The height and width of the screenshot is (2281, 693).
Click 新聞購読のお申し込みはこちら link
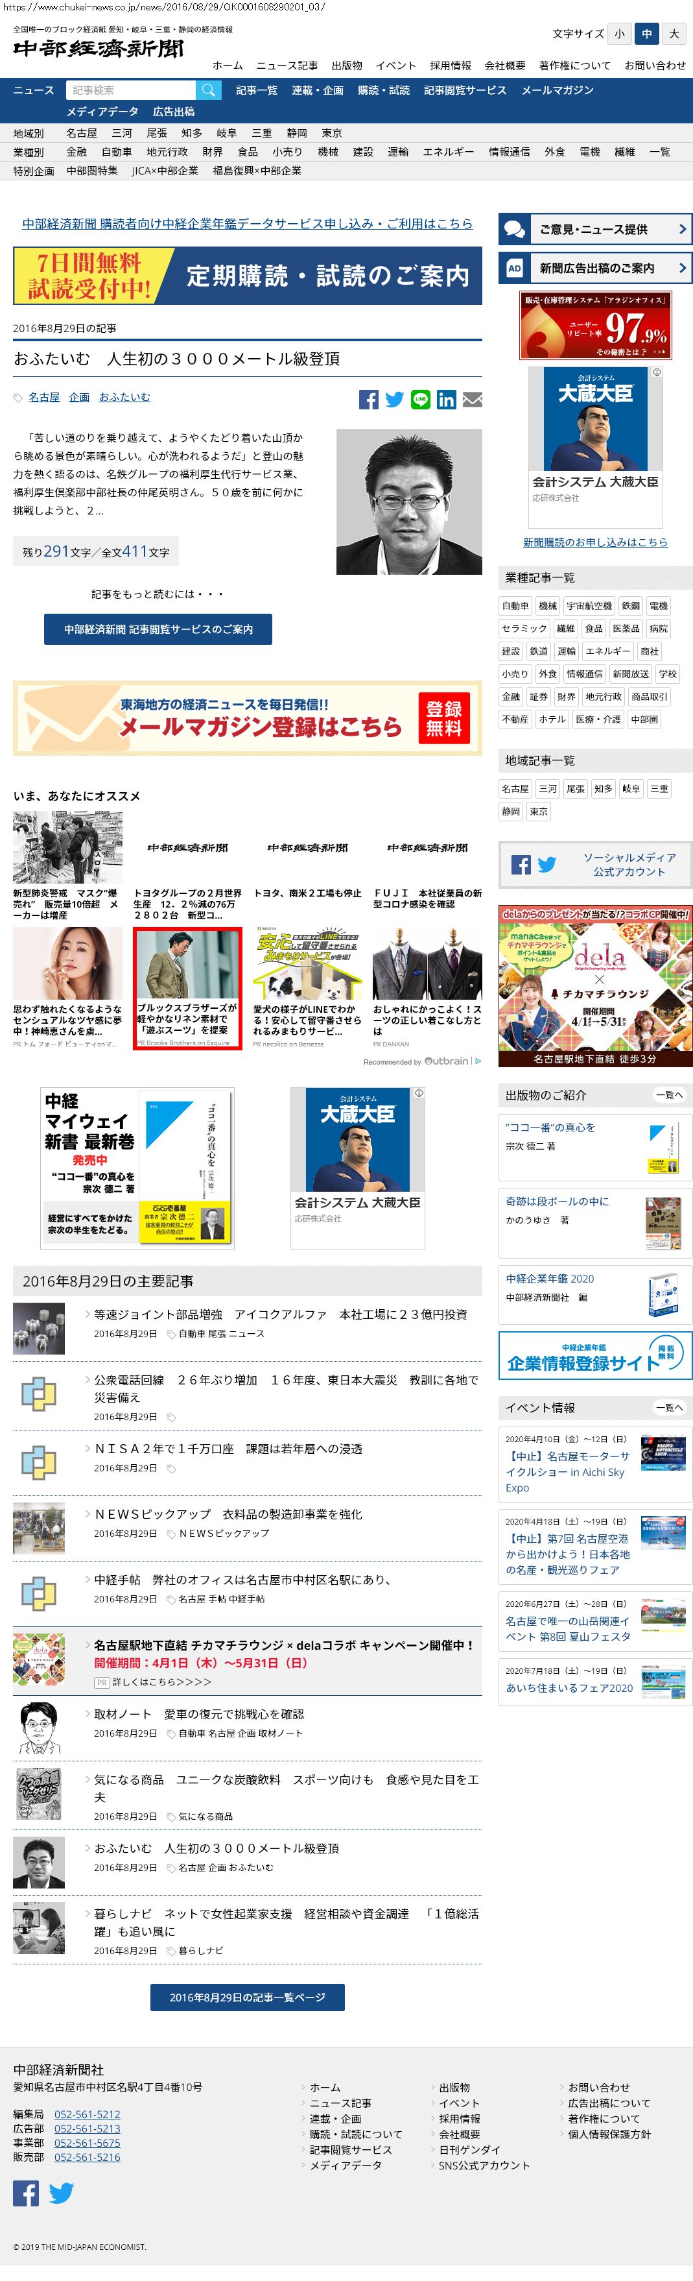596,542
